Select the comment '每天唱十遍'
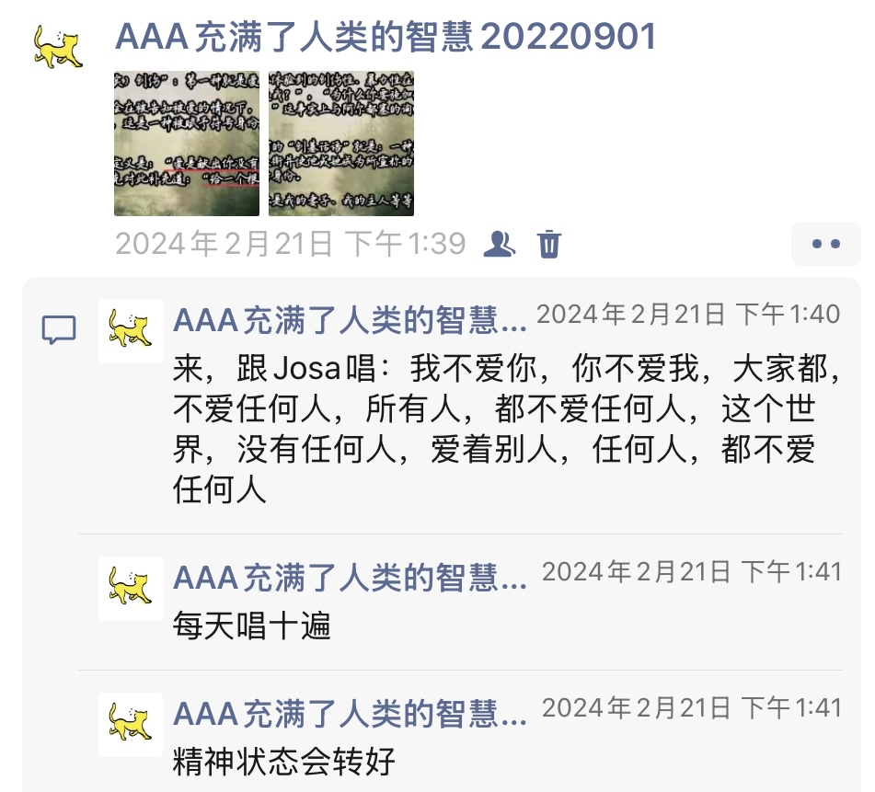 pos(252,626)
